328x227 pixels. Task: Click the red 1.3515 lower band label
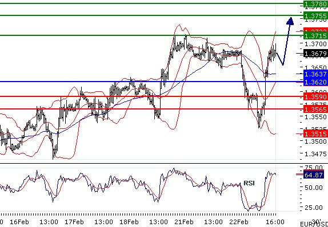coord(315,134)
